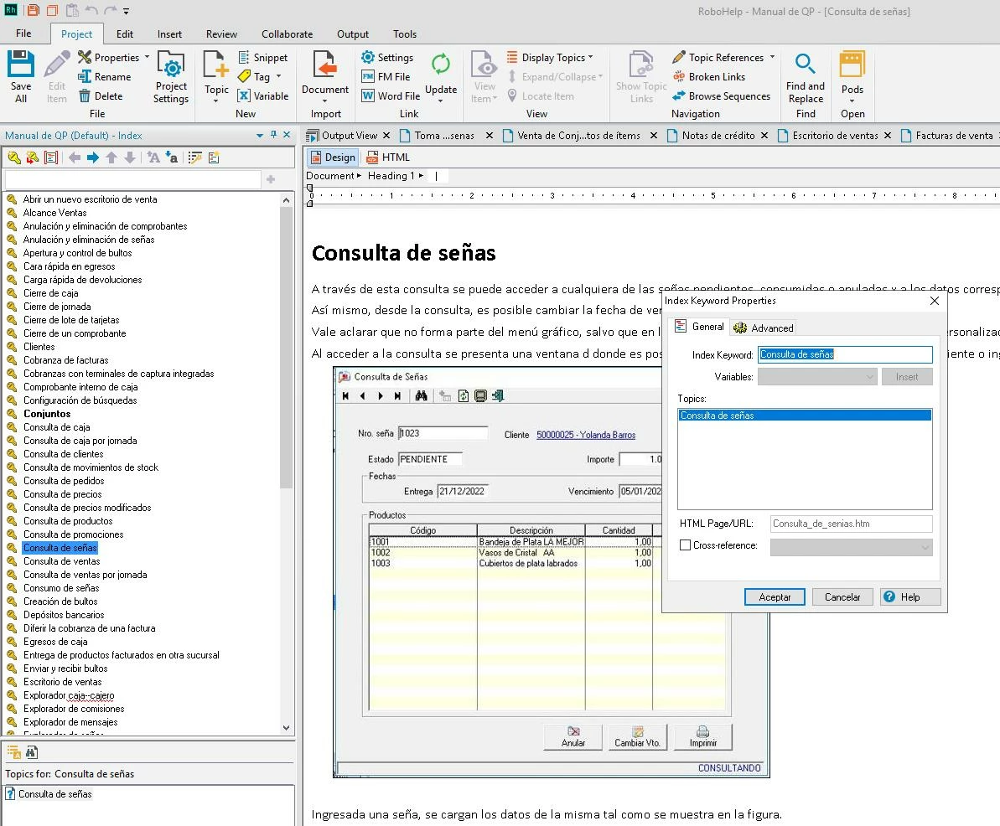Click Delete trash icon in File group
Screen dimensions: 1000x826
pos(84,96)
